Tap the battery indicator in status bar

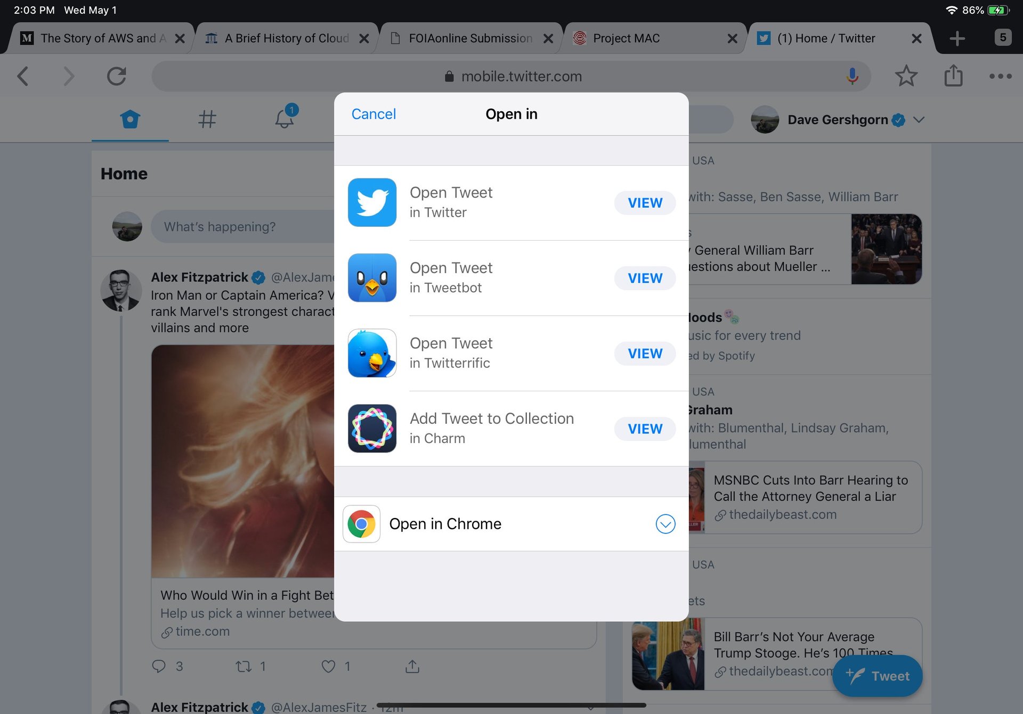click(x=998, y=10)
